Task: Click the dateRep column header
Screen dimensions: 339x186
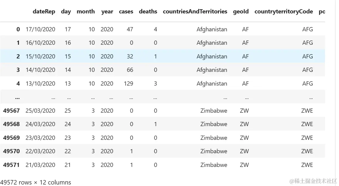Action: click(44, 12)
